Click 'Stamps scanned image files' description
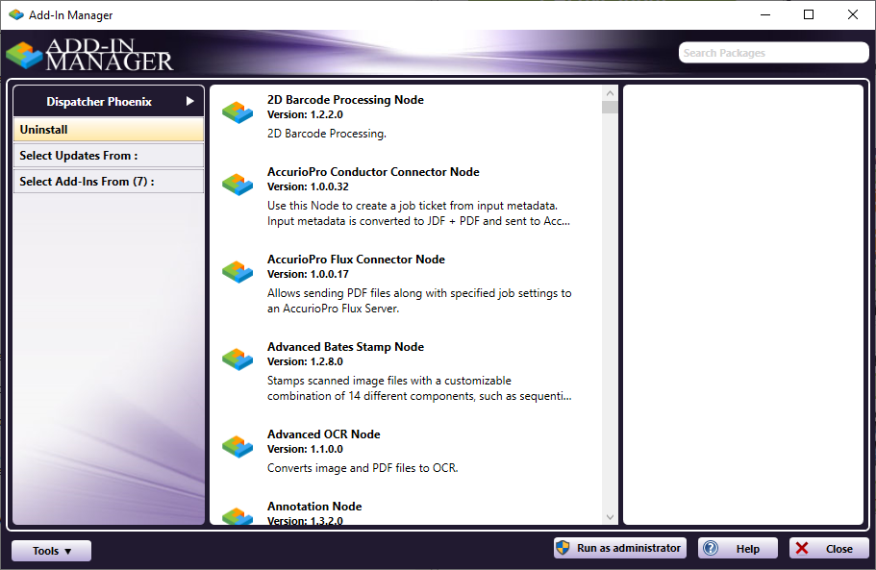The height and width of the screenshot is (570, 876). (x=419, y=388)
